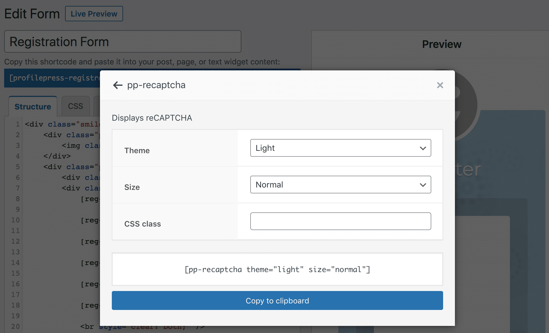Open the Theme dropdown set to Light

[x=340, y=148]
